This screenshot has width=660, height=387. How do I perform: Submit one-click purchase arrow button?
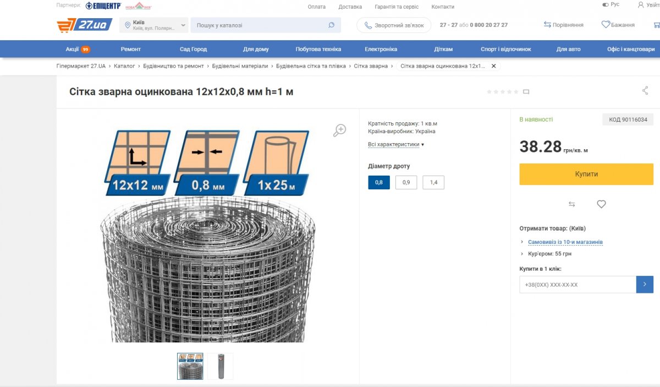645,285
